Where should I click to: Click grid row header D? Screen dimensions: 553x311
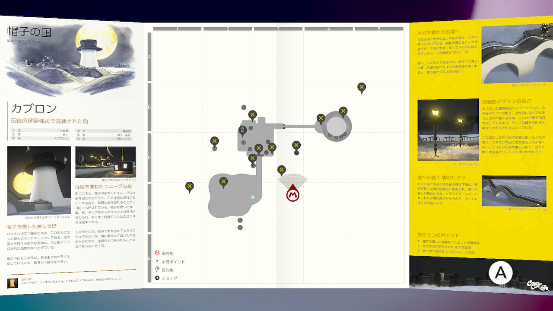point(149,208)
